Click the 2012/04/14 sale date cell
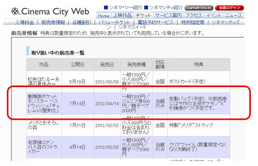 107,103
